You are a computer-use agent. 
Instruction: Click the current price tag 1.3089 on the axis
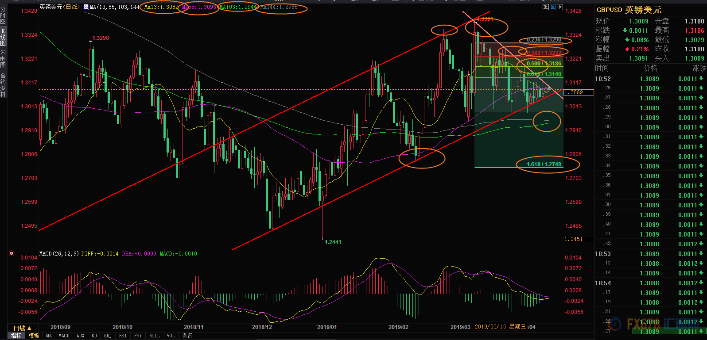tap(579, 92)
